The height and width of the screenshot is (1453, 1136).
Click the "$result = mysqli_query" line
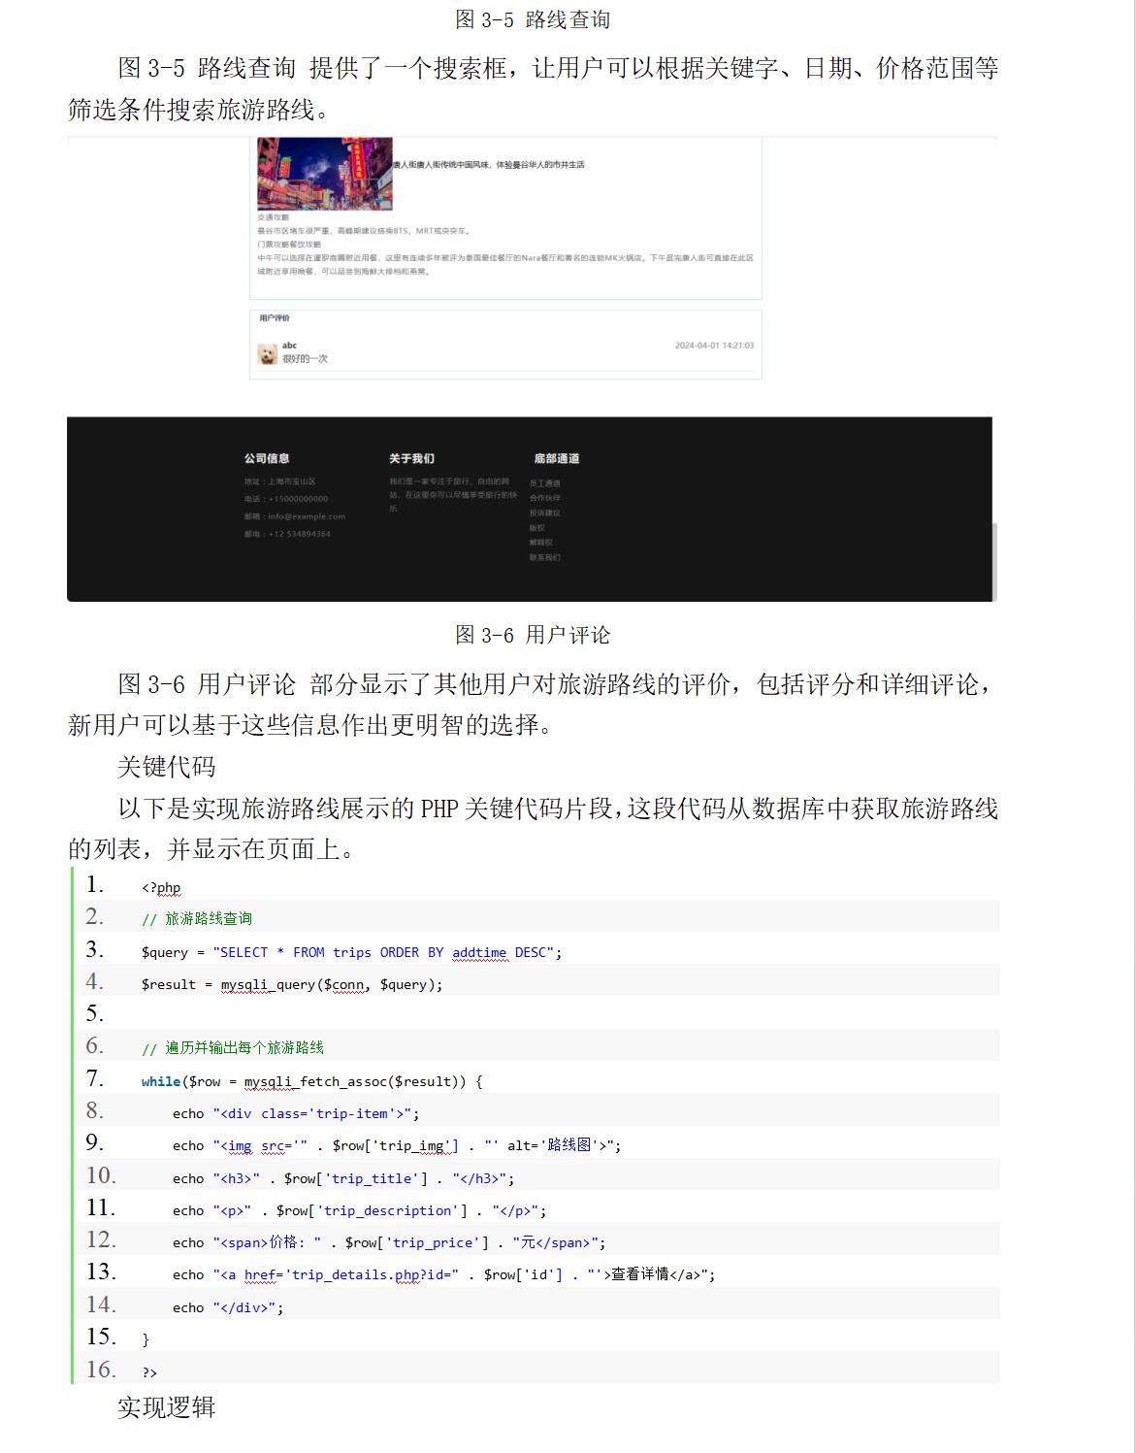tap(292, 984)
